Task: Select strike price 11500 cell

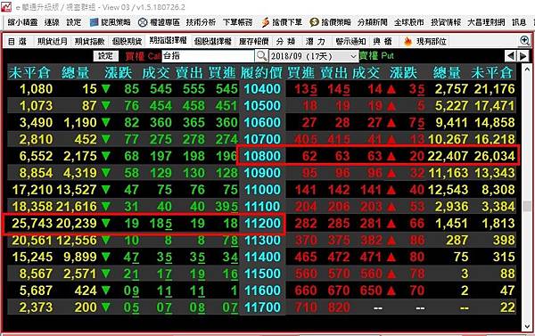Action: [262, 274]
